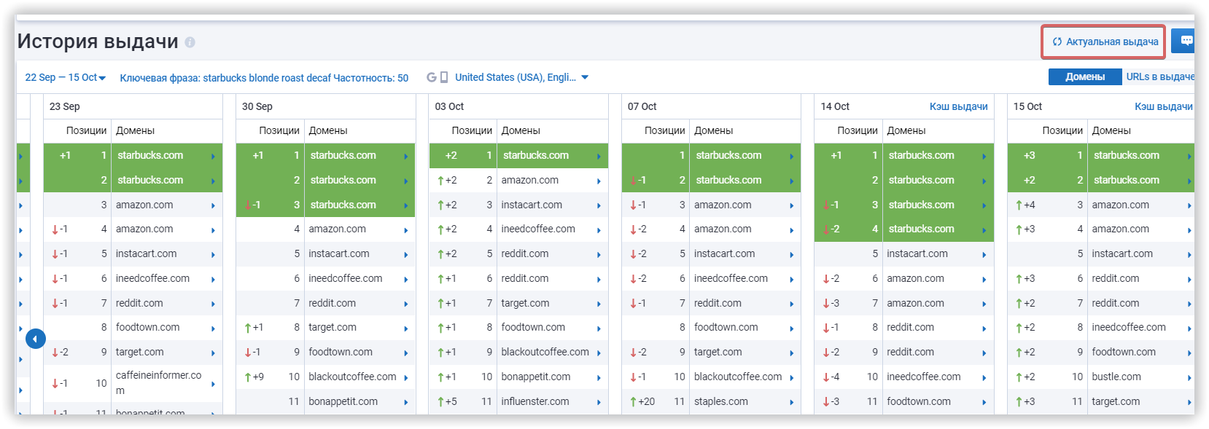
Task: Click the +5 position change for influenster.com
Action: 447,401
